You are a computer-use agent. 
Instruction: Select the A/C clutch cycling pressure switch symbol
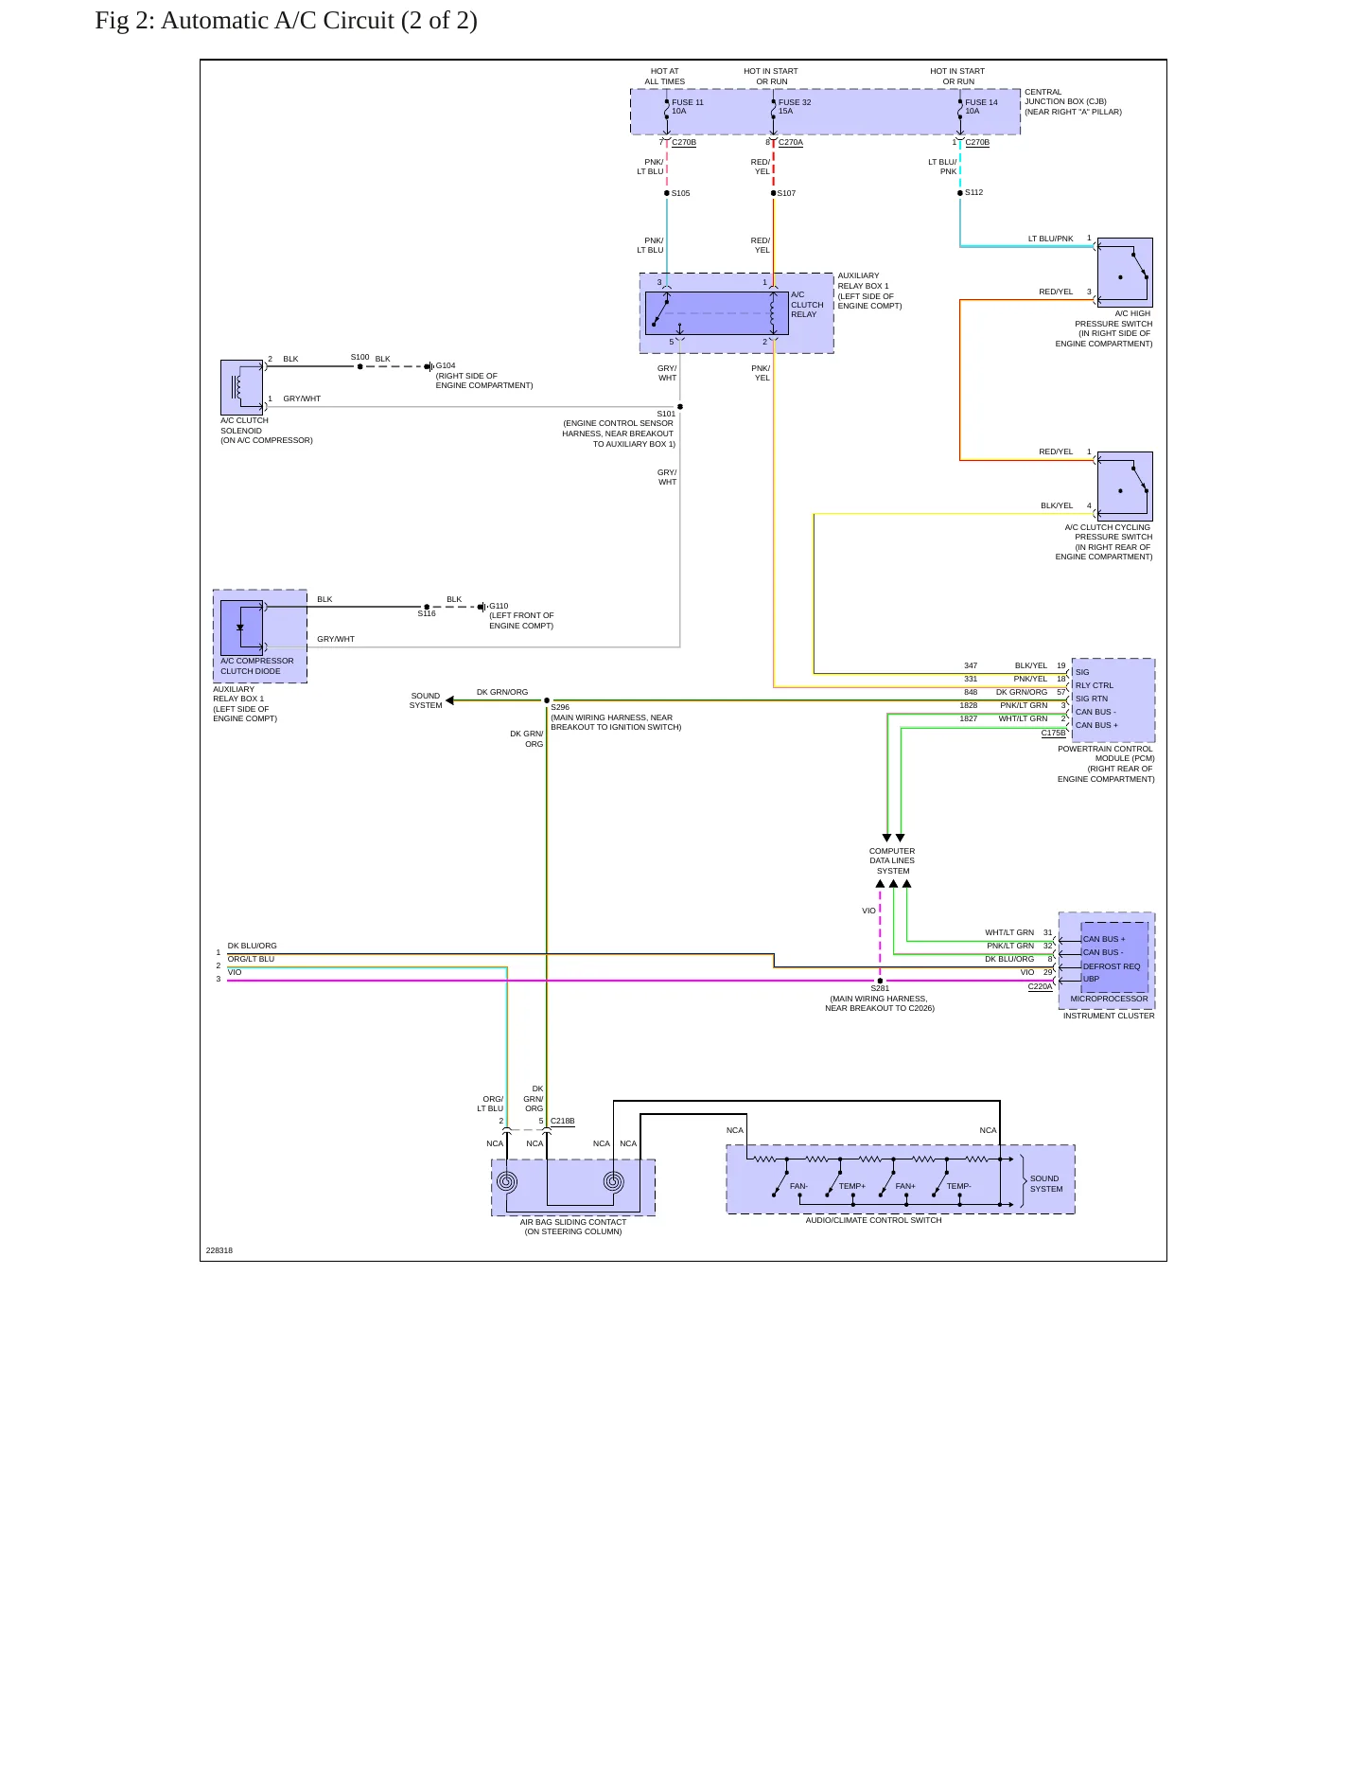1125,487
